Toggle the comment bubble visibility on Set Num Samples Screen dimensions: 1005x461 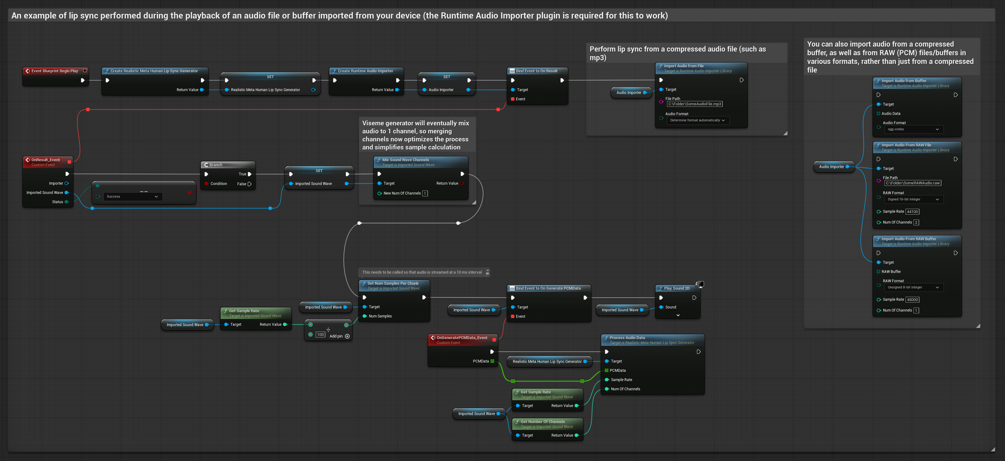487,274
